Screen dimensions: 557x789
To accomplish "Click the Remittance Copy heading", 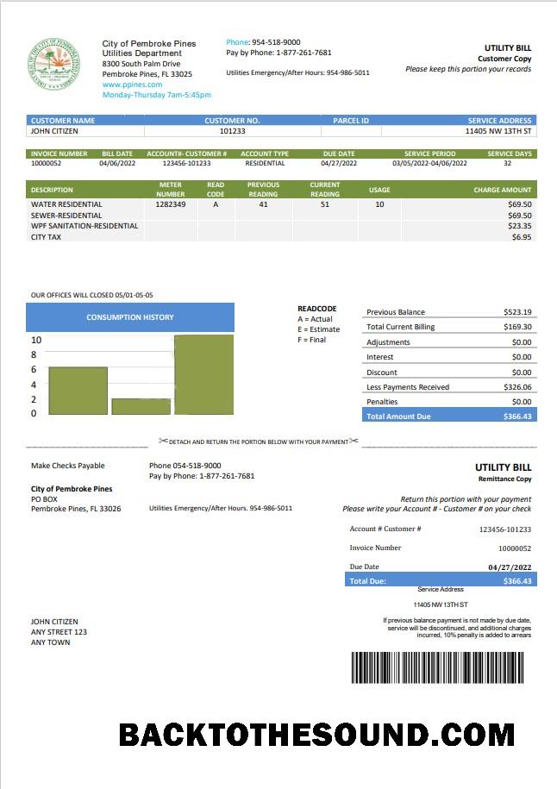I will 504,479.
